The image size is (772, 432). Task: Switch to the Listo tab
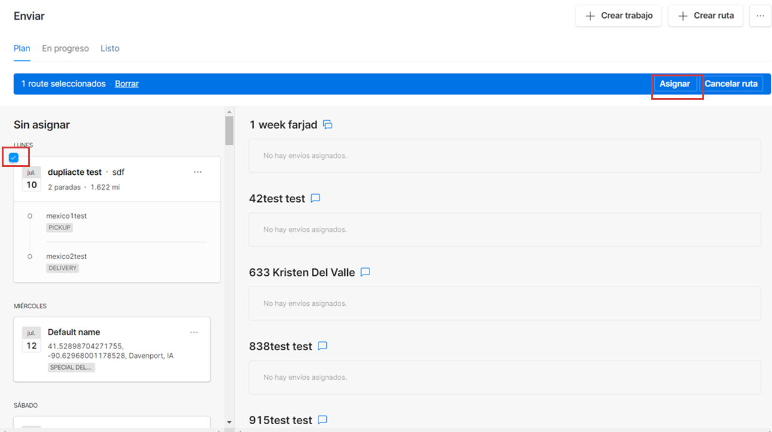[110, 48]
